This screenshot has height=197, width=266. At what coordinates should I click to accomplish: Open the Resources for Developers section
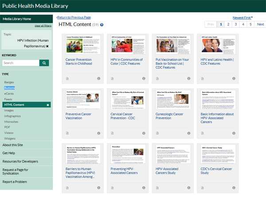(x=21, y=161)
